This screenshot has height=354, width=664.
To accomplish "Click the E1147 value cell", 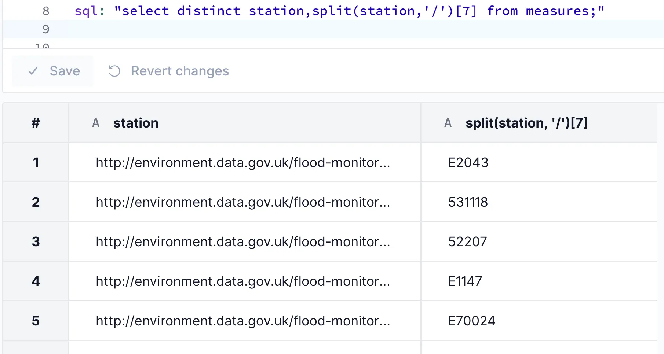I will pos(465,281).
